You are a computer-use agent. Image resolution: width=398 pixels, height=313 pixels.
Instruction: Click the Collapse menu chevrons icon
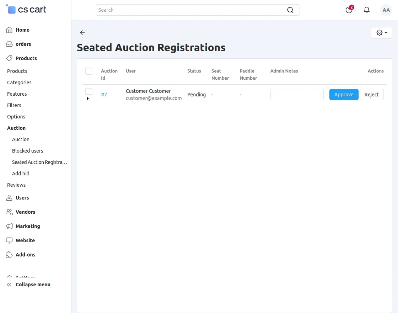(9, 285)
